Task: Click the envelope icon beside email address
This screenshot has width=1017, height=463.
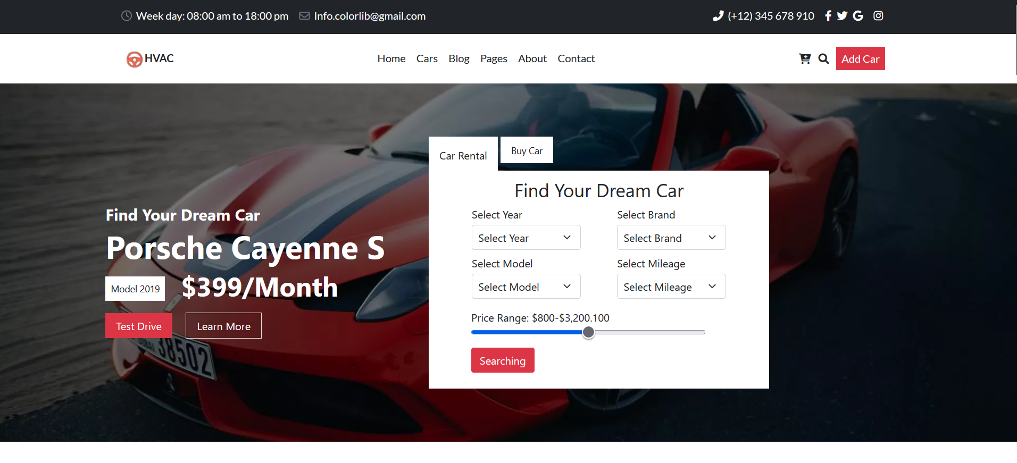Action: coord(304,16)
